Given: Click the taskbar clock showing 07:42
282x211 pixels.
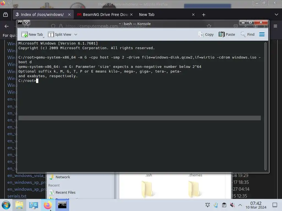Looking at the screenshot, I should 256,205.
